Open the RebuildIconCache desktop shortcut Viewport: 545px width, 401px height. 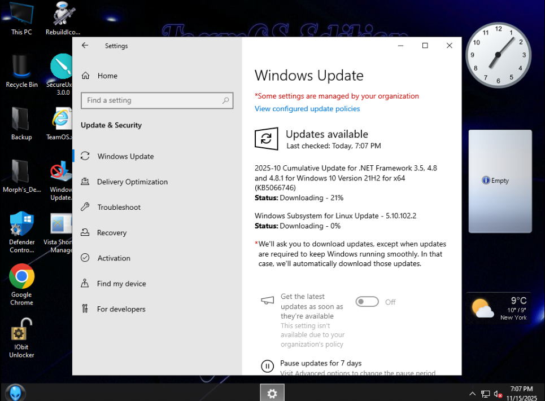(63, 19)
